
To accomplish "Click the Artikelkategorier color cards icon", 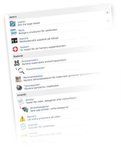I will (25, 109).
